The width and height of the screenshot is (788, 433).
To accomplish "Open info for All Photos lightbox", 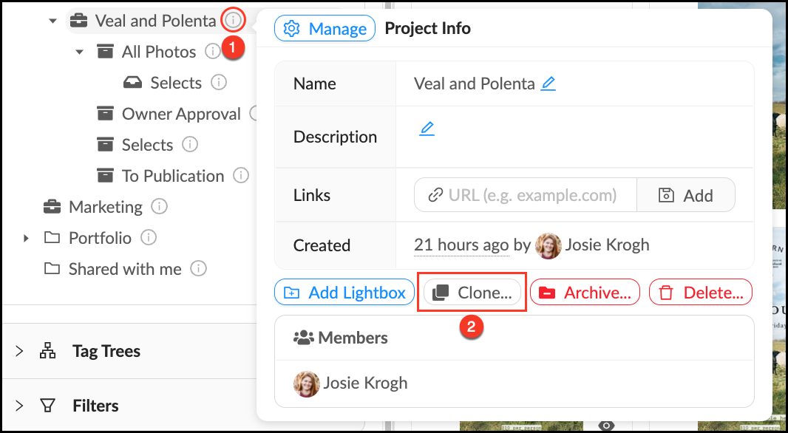I will coord(212,52).
